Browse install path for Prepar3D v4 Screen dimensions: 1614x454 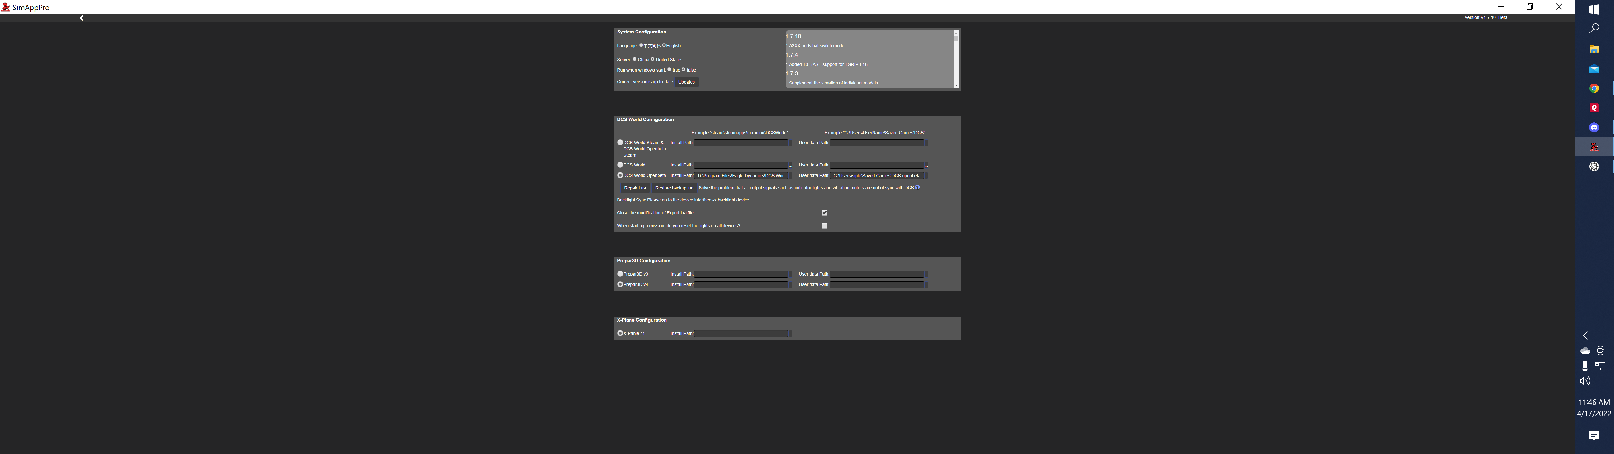[791, 285]
